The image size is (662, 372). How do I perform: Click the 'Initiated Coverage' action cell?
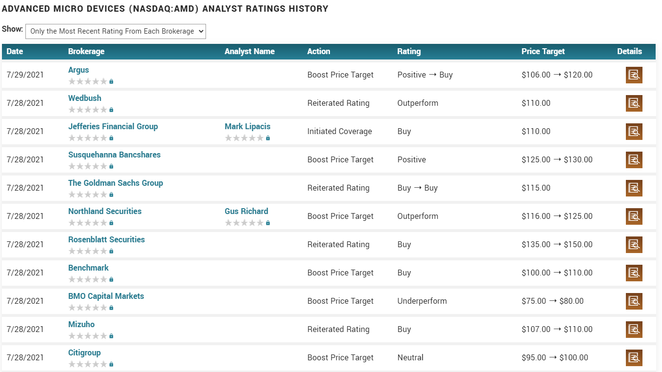(340, 132)
